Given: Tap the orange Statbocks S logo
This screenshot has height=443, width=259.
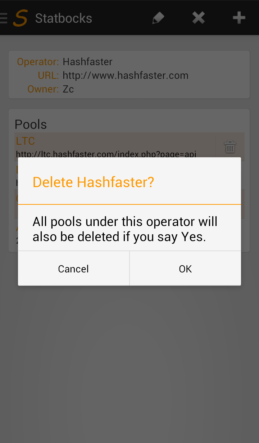Looking at the screenshot, I should (20, 18).
